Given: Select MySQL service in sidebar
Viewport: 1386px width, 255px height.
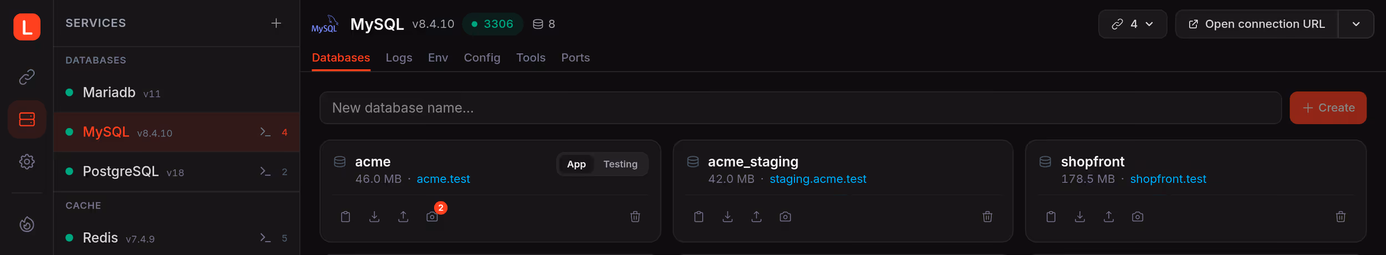Looking at the screenshot, I should coord(176,132).
